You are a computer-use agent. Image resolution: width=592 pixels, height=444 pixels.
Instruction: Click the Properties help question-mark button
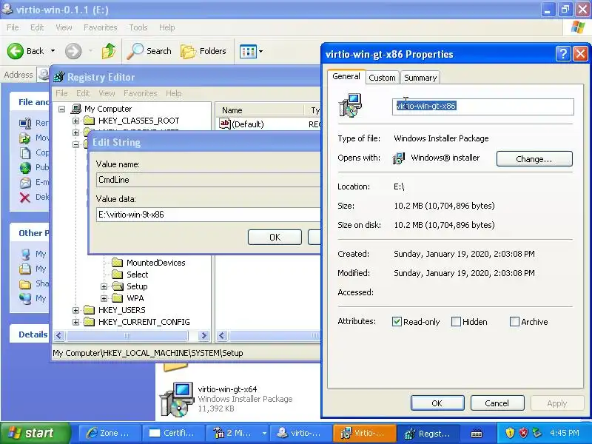click(563, 53)
